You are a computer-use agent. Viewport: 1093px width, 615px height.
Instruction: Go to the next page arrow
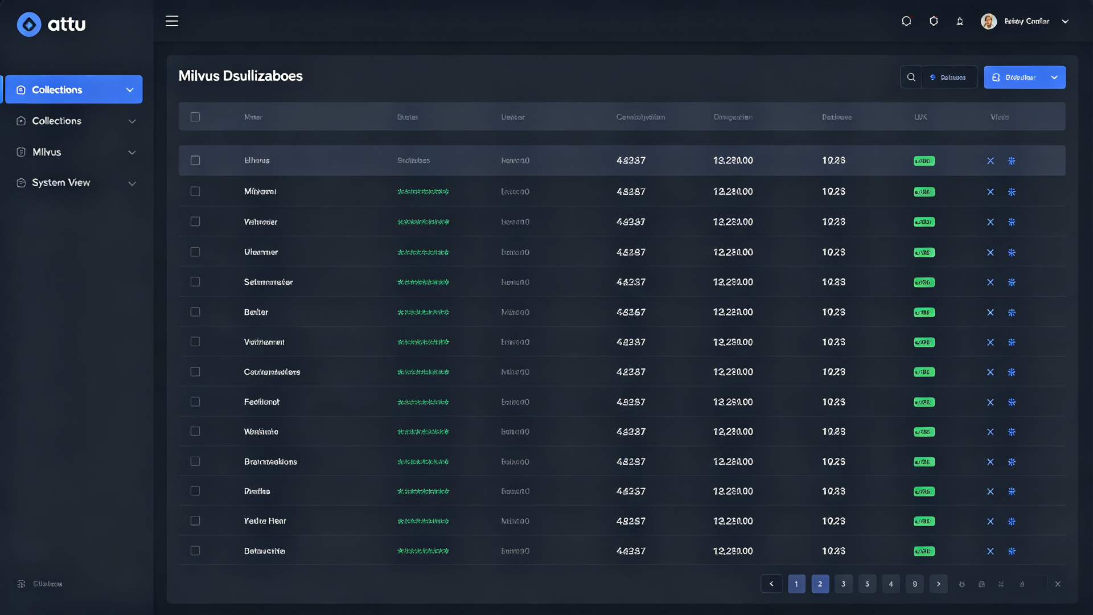939,584
